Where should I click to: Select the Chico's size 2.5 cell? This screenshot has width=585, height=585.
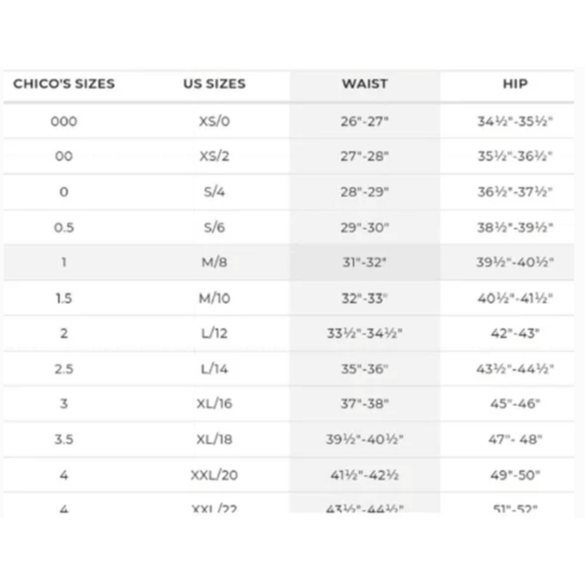[x=64, y=369]
